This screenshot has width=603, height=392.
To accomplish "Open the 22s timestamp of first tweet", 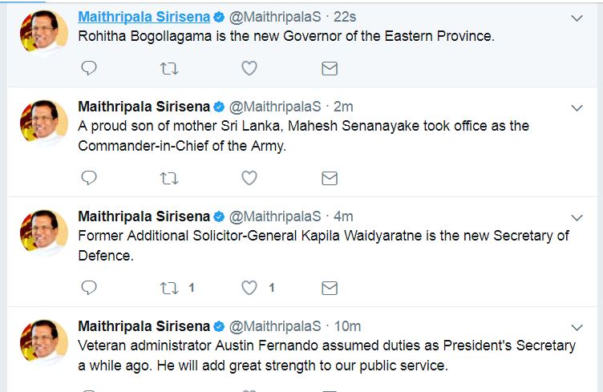I will click(345, 16).
